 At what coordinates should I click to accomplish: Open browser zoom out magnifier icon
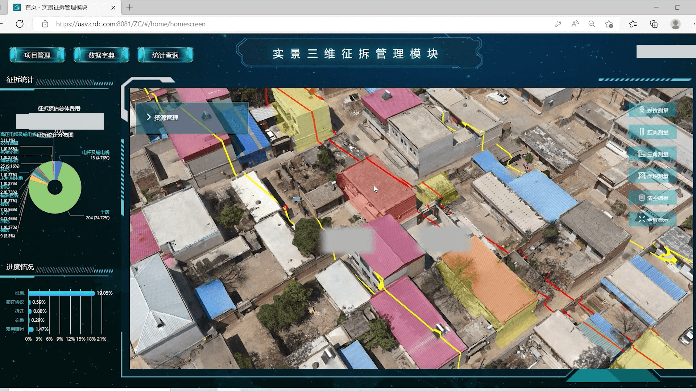click(592, 24)
